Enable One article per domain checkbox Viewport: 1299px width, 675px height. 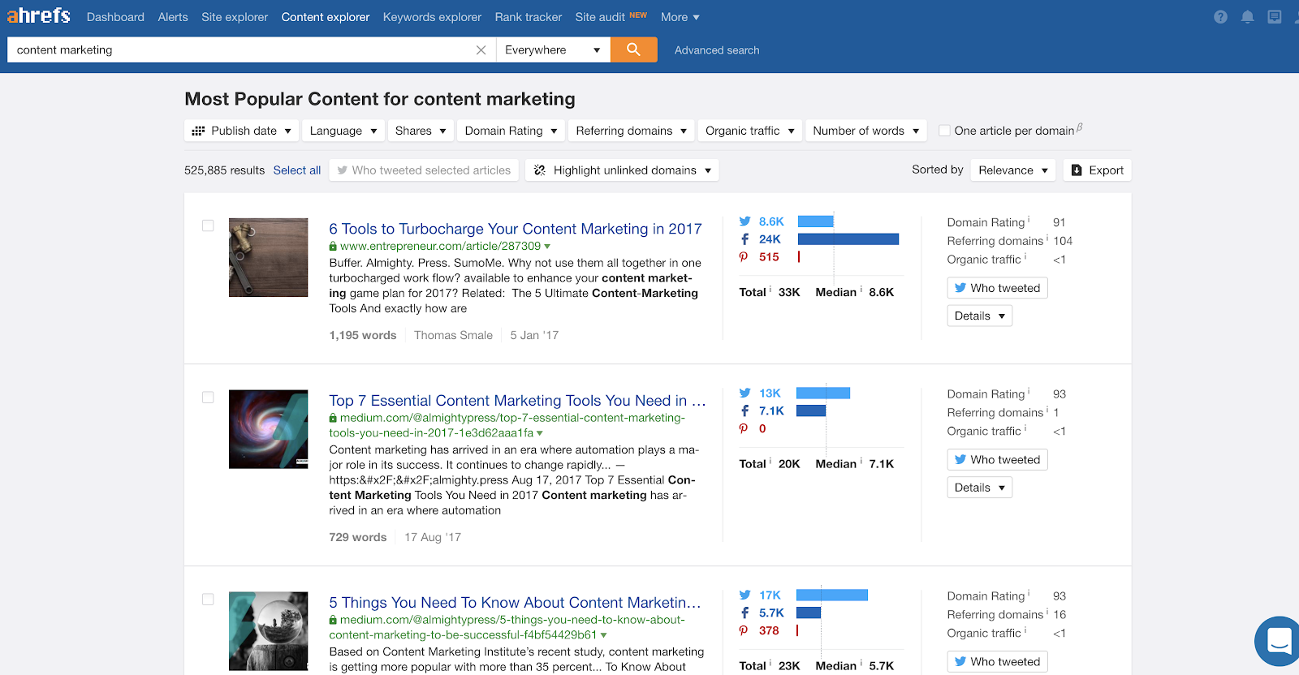point(944,131)
